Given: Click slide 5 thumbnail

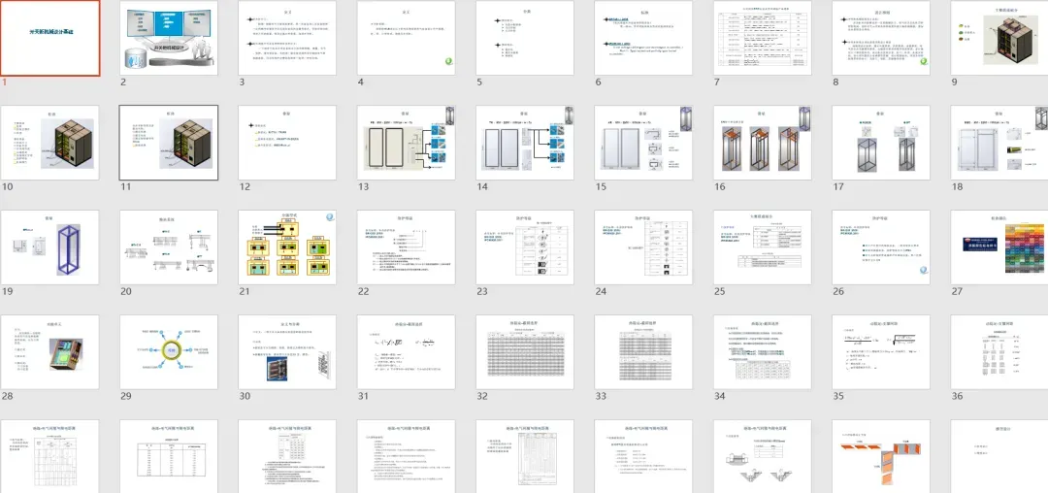Looking at the screenshot, I should [525, 38].
